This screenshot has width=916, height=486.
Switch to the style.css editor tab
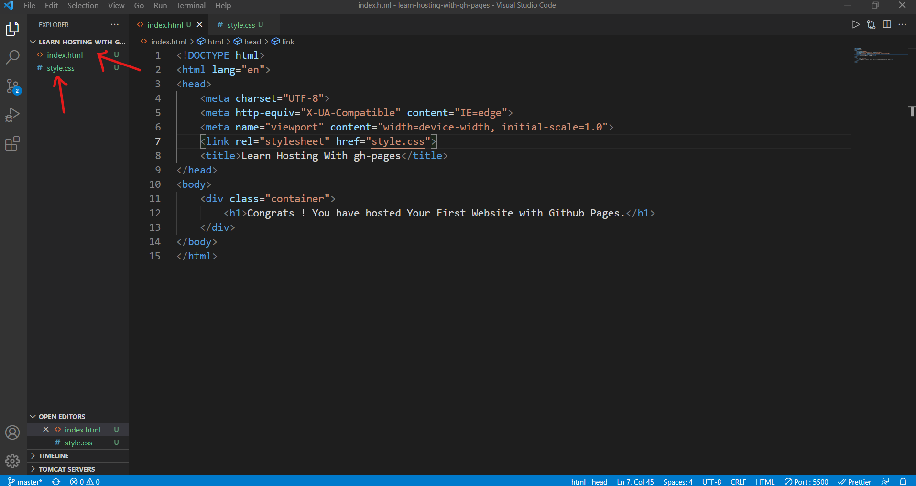(244, 24)
